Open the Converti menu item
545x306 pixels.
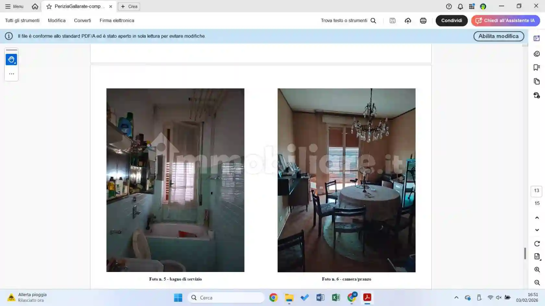pyautogui.click(x=82, y=20)
